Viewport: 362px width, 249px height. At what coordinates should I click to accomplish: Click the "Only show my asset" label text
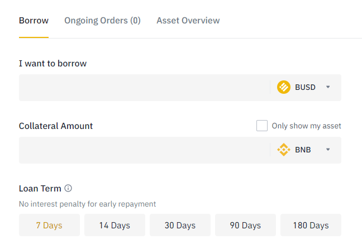pyautogui.click(x=306, y=126)
